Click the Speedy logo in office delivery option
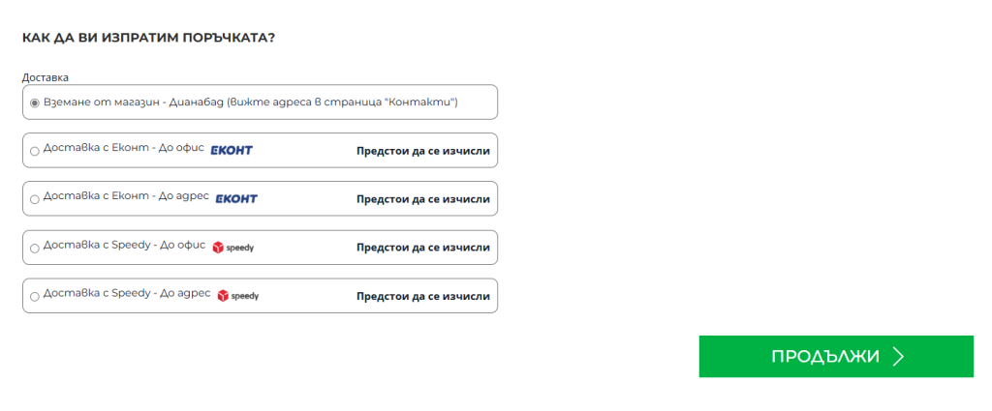Viewport: 992px width, 411px height. [x=232, y=248]
